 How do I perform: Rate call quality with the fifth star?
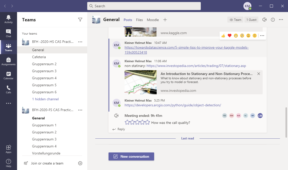coord(147,122)
